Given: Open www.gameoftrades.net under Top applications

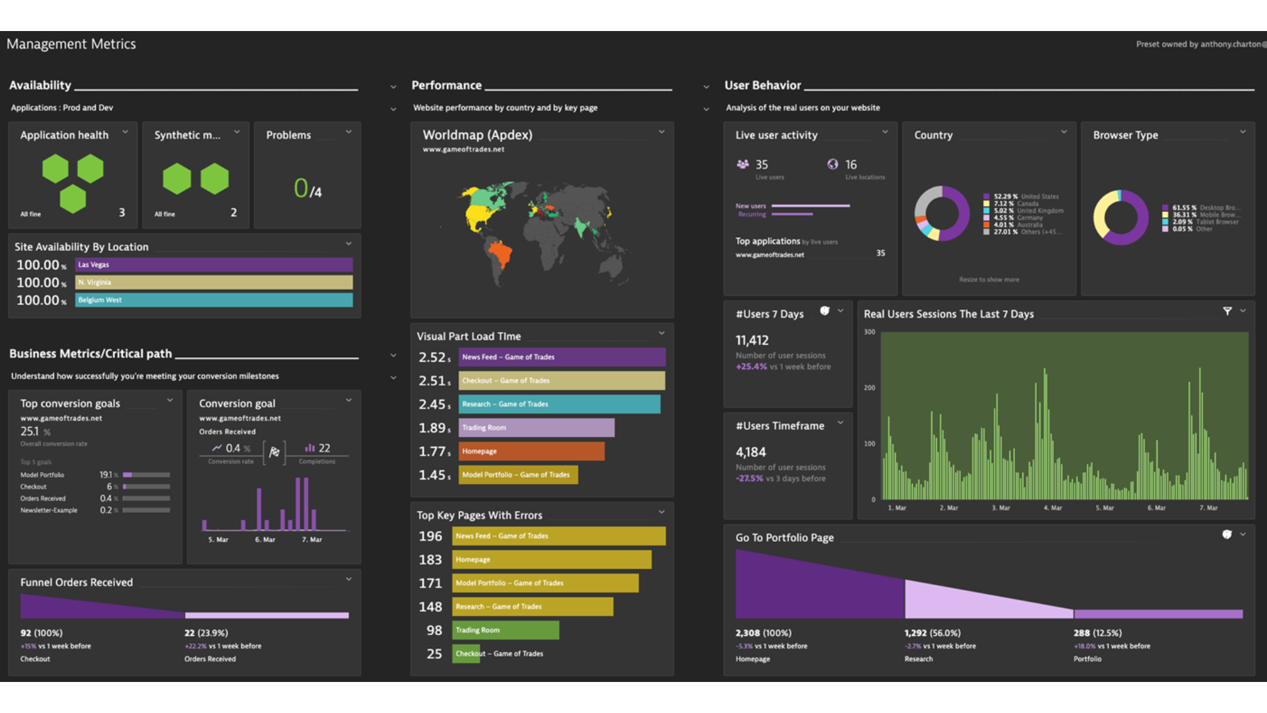Looking at the screenshot, I should pyautogui.click(x=770, y=255).
